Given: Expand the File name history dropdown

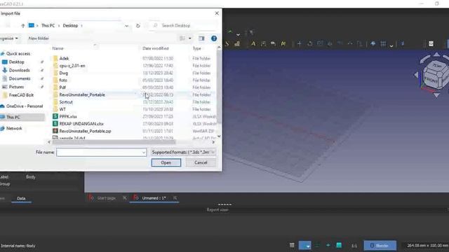Looking at the screenshot, I should 144,153.
